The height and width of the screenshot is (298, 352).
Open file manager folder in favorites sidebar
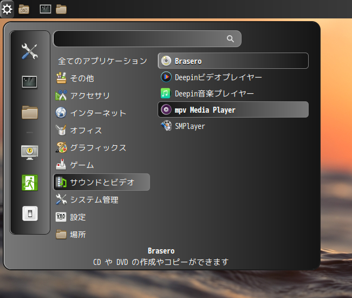[30, 112]
